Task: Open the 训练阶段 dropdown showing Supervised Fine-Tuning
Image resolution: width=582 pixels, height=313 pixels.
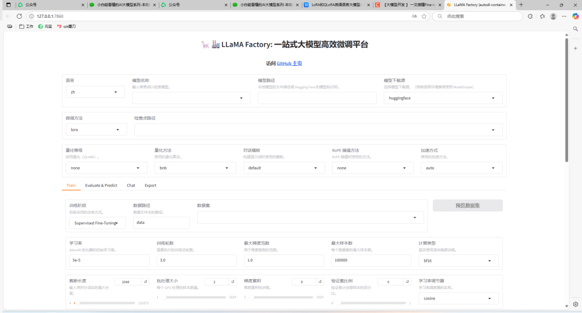Action: tap(97, 223)
